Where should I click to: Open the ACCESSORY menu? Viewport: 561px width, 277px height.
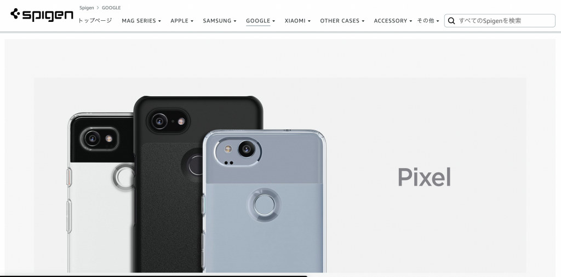tap(393, 21)
